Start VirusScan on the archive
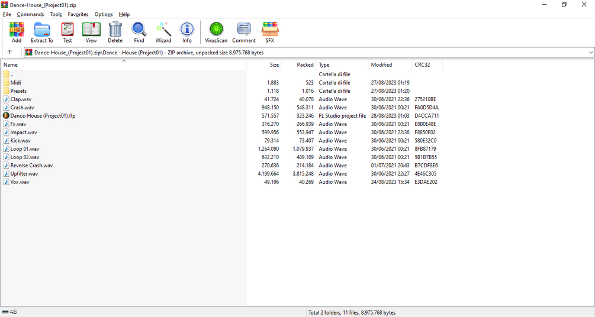 click(216, 32)
